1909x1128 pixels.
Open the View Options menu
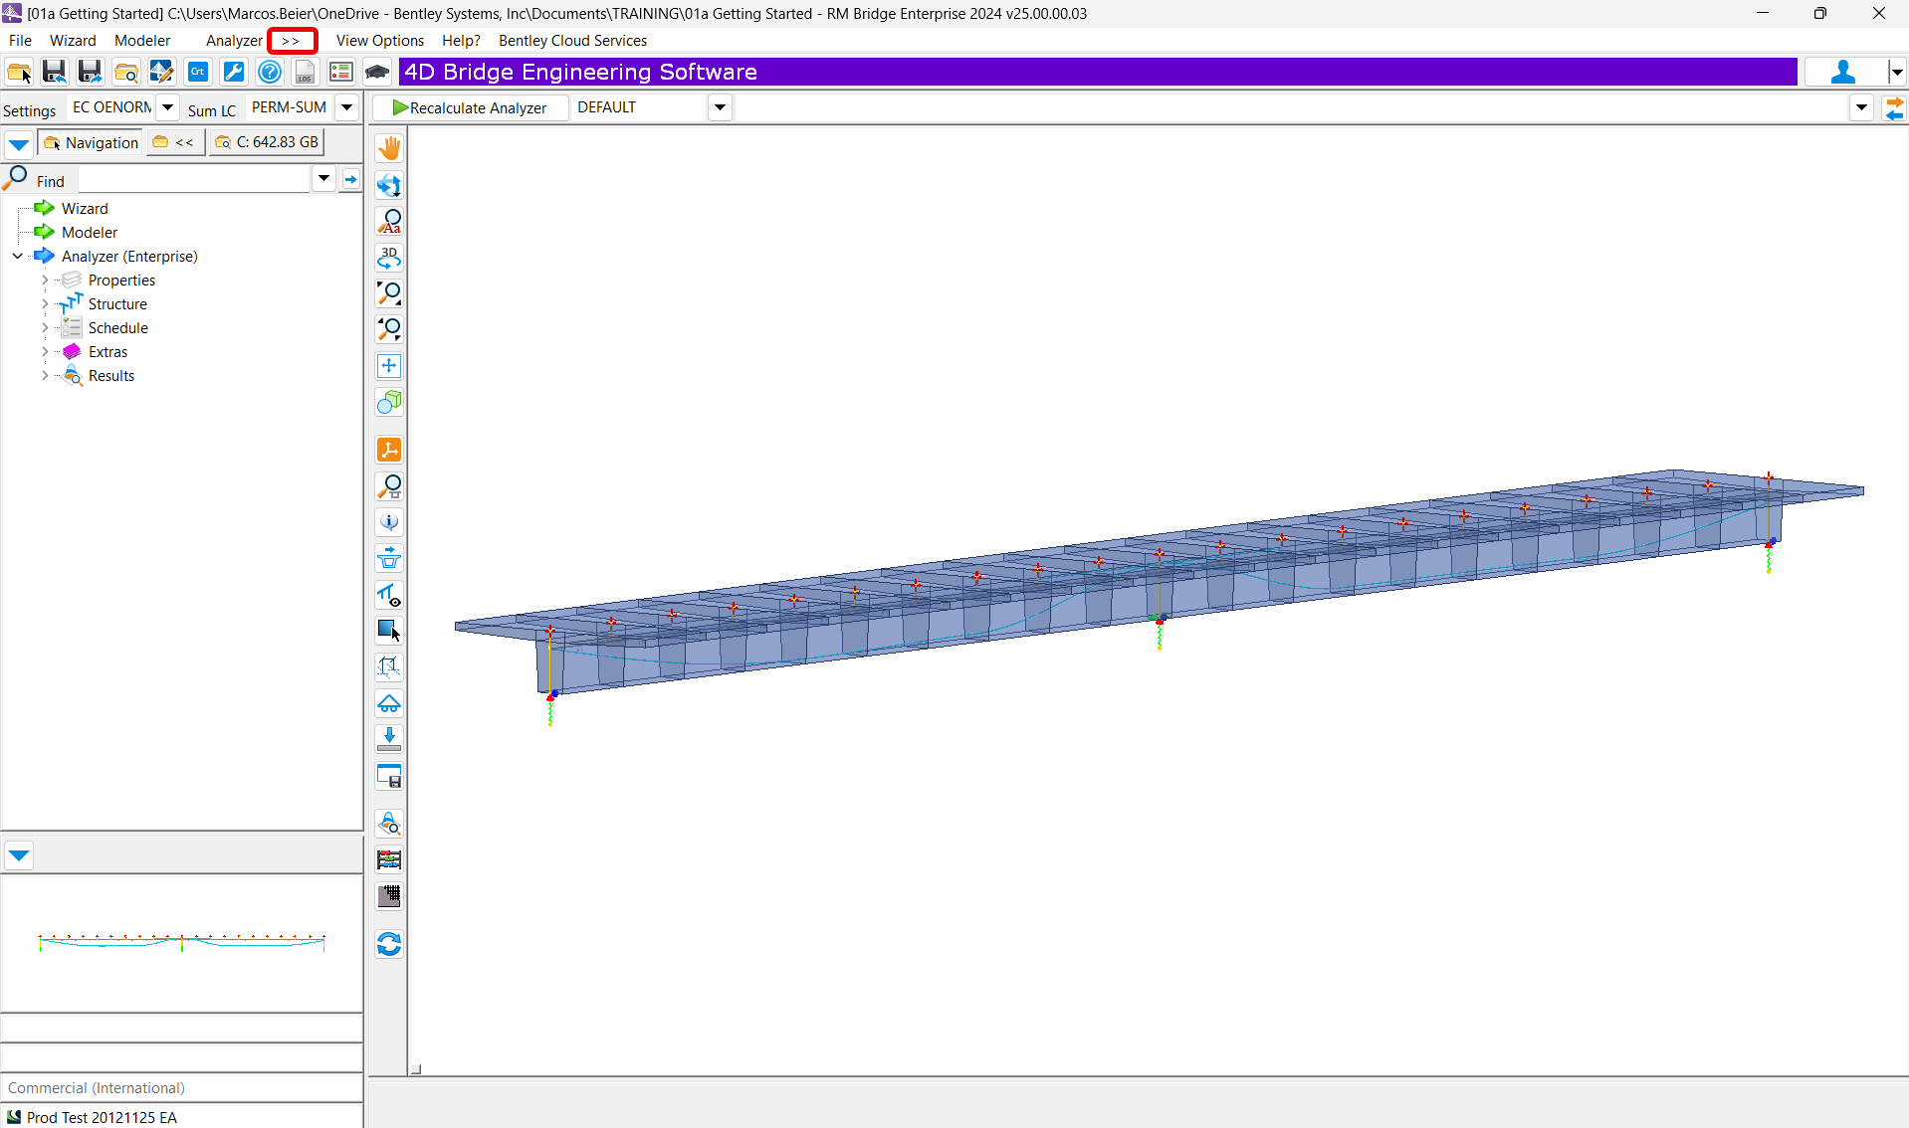point(380,40)
